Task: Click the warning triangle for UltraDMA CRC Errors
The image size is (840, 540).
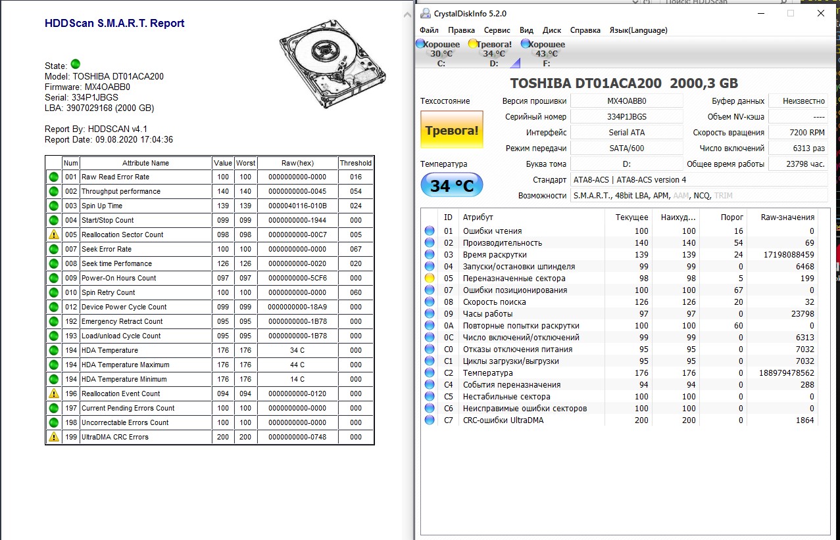Action: point(53,437)
